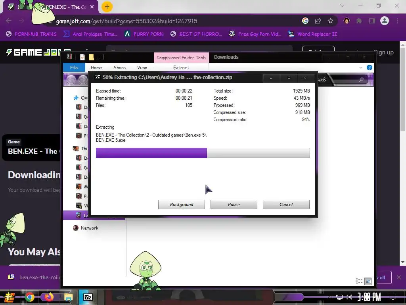The height and width of the screenshot is (305, 406).
Task: Open the BEST OF HORRO... bookmark
Action: (x=196, y=34)
